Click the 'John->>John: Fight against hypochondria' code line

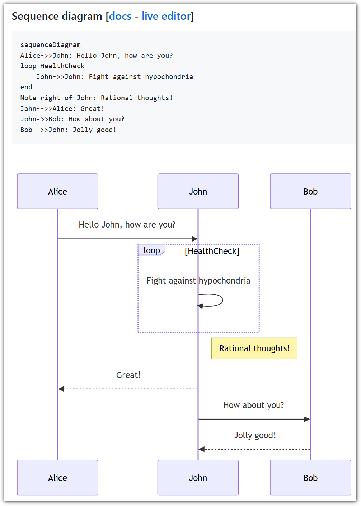point(115,77)
